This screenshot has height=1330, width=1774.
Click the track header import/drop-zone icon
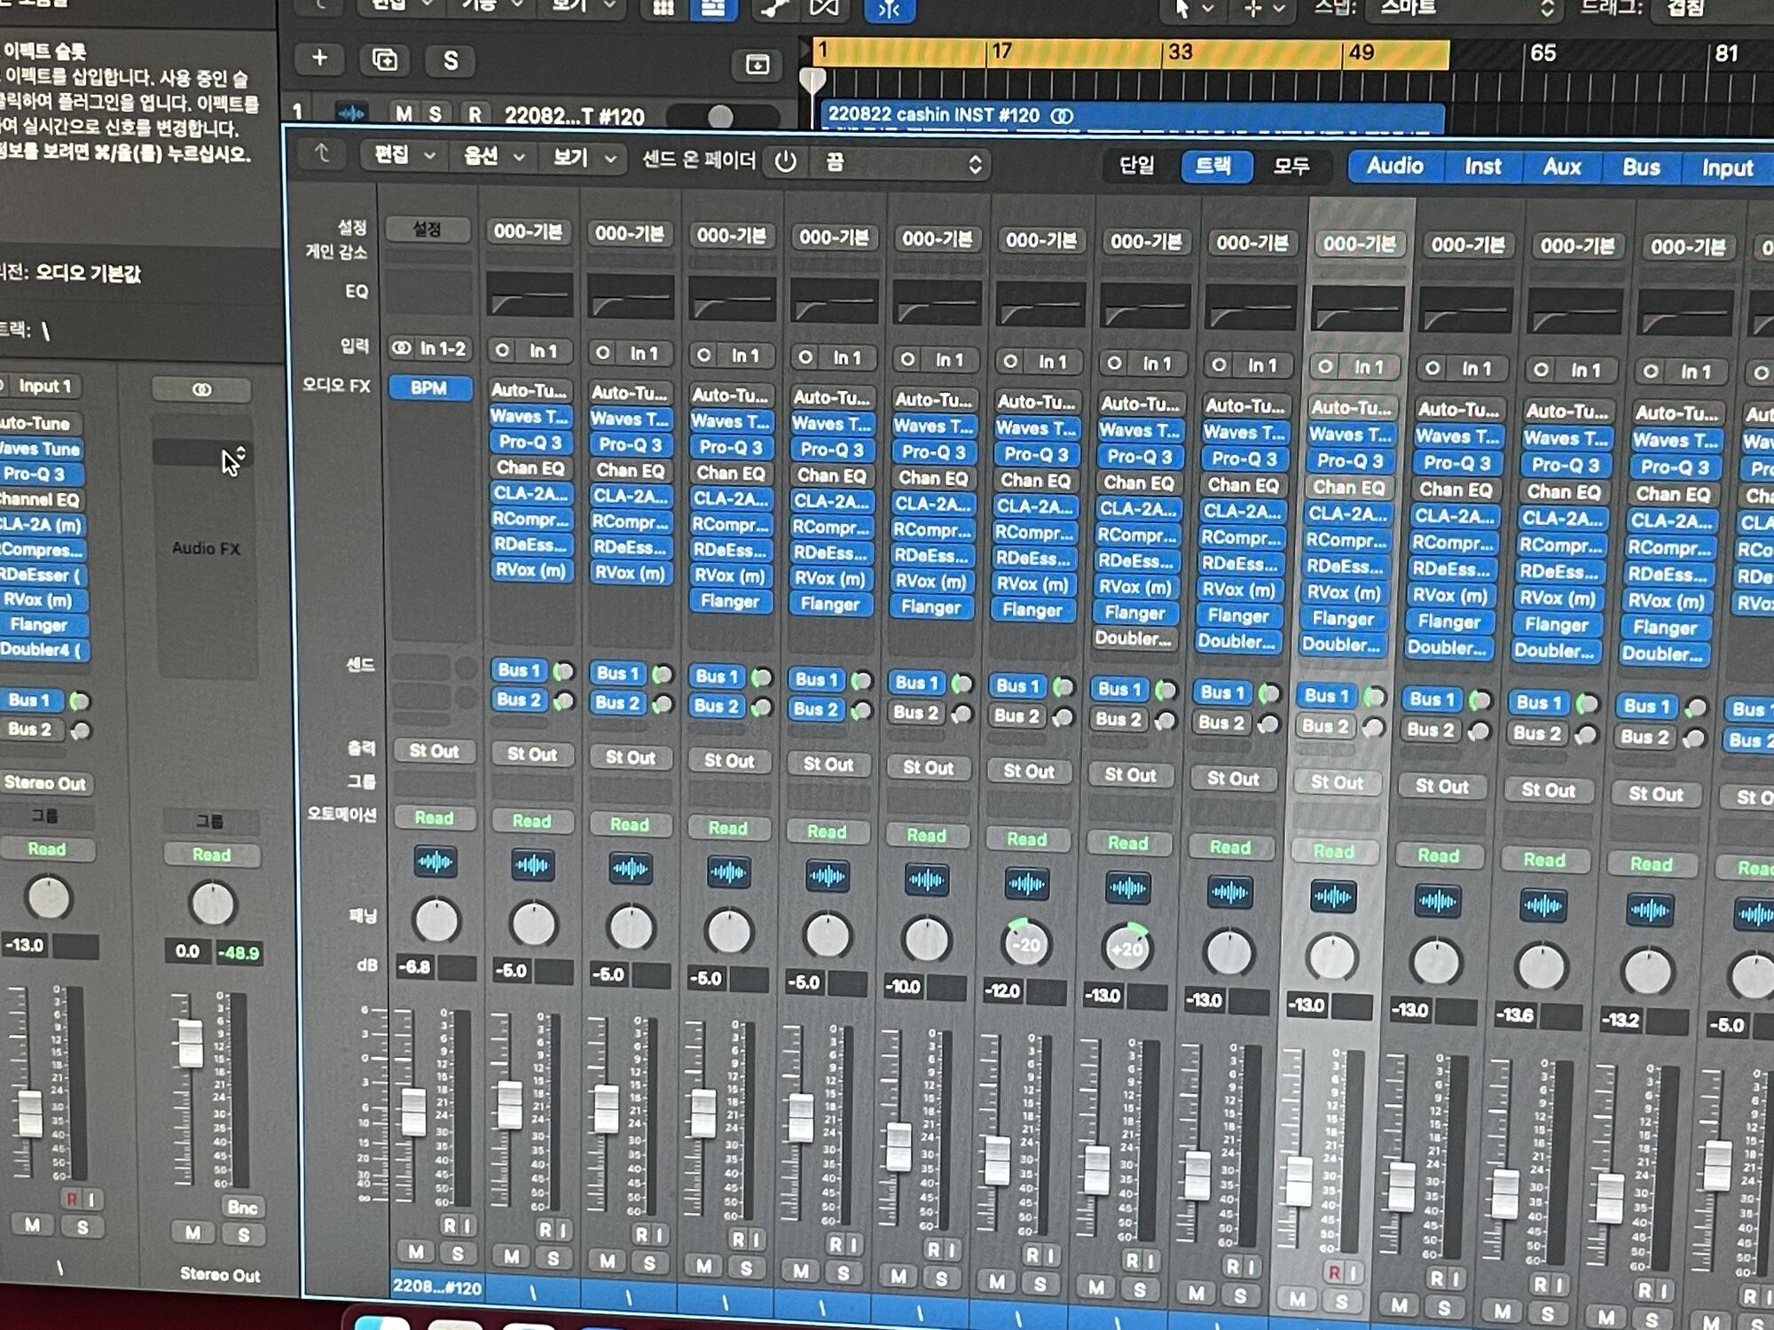click(x=757, y=64)
